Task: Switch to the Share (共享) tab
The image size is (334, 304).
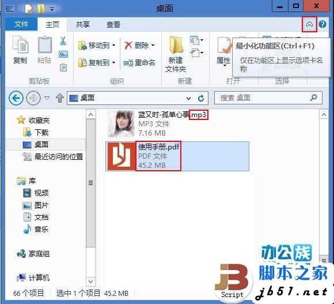Action: click(x=83, y=24)
